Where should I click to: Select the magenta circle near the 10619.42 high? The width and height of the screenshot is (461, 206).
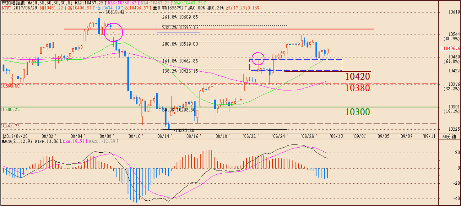[x=113, y=32]
